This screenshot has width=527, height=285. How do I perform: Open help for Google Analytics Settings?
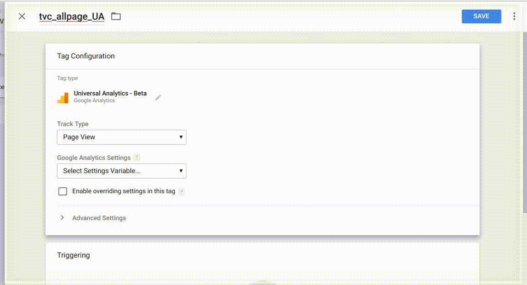pos(136,157)
